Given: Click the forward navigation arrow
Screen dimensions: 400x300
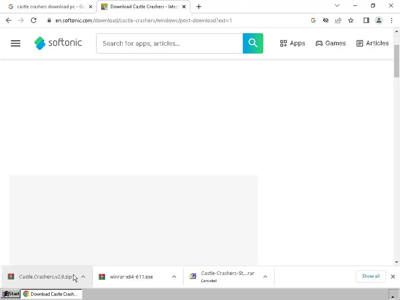Looking at the screenshot, I should pyautogui.click(x=21, y=20).
